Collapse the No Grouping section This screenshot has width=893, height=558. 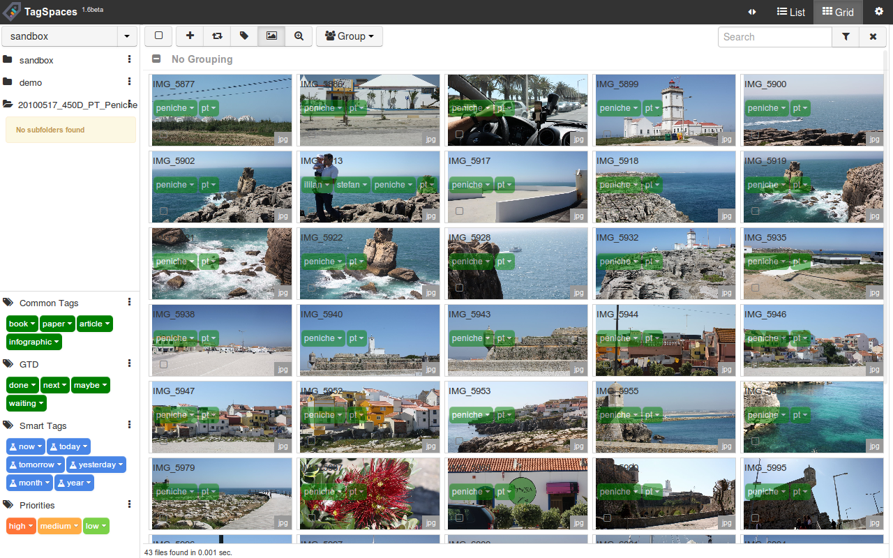pyautogui.click(x=157, y=59)
